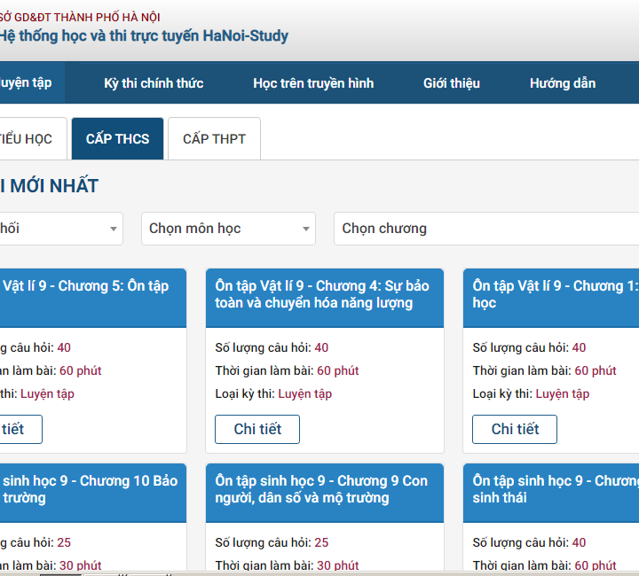Click Chi tiết for Vật lí 9 Chương 5
This screenshot has height=576, width=639.
click(14, 429)
